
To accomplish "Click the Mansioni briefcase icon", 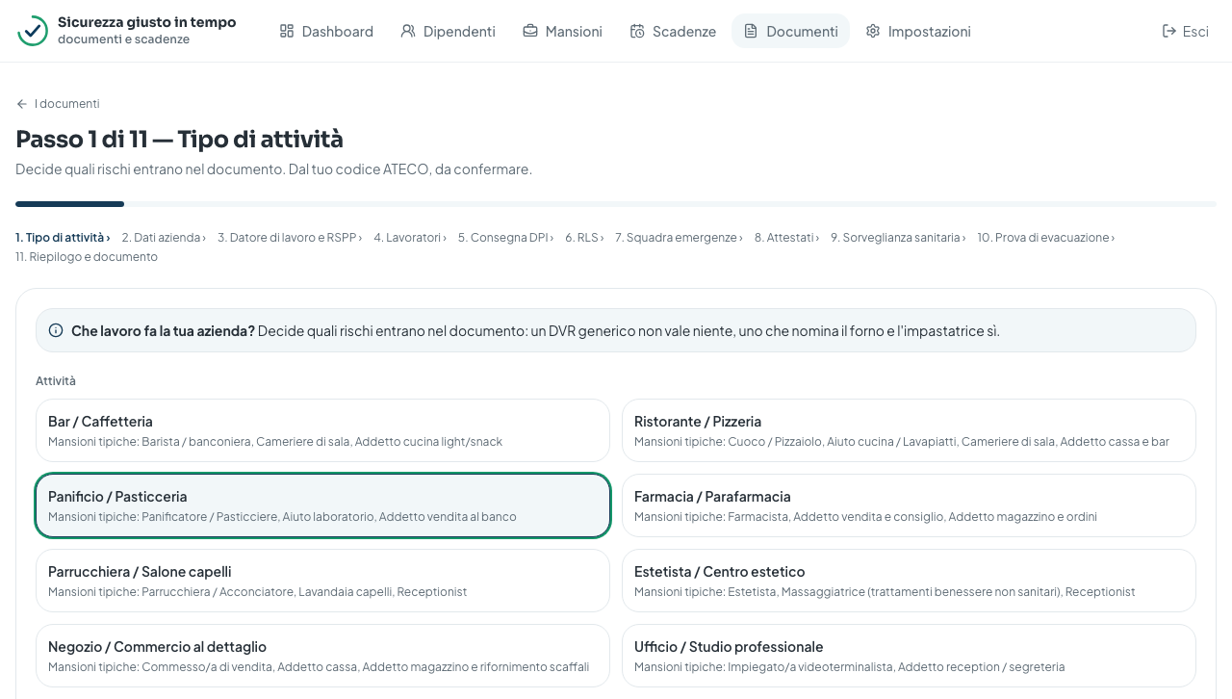I will [530, 31].
